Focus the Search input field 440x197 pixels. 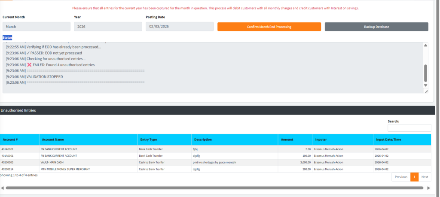tap(409, 128)
